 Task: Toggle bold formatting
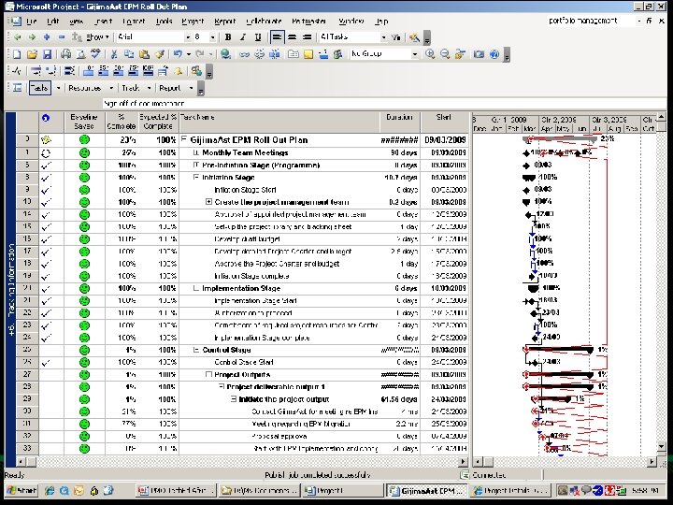point(228,37)
